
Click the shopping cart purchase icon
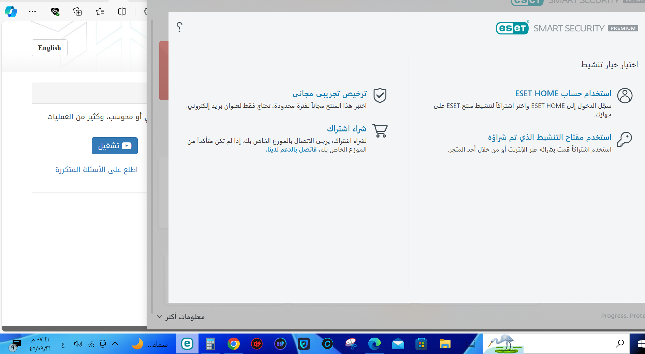pyautogui.click(x=380, y=131)
